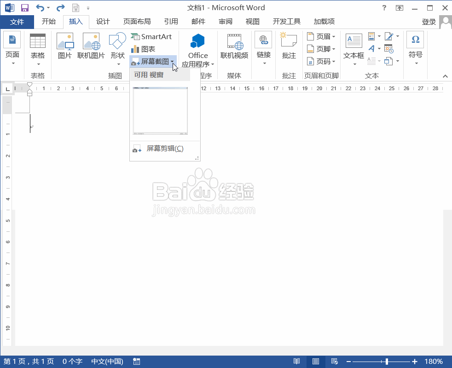Click the 联机图片 (Online Pictures) icon
Screen dimensions: 452x368
point(91,46)
